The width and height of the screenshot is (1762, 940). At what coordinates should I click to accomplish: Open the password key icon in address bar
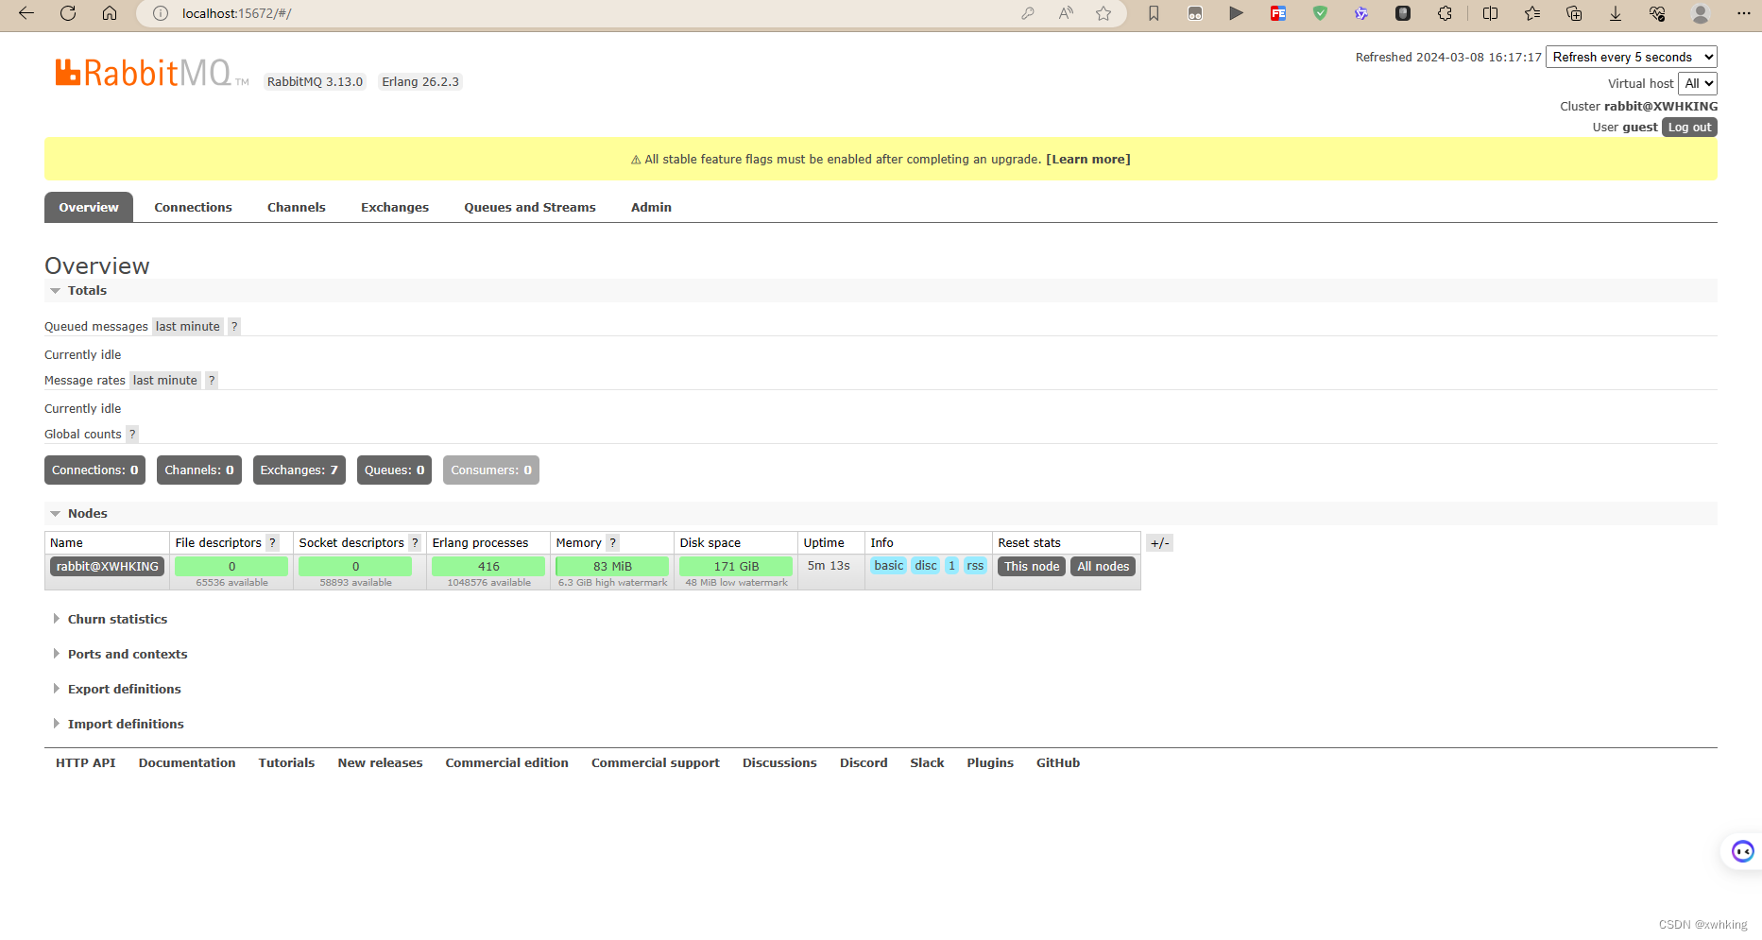[1028, 13]
